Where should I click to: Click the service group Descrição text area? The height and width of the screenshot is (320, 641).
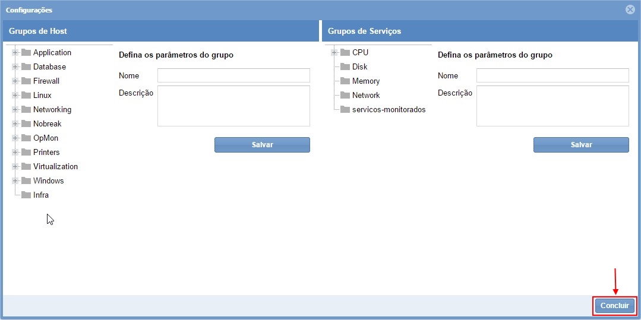pyautogui.click(x=552, y=106)
